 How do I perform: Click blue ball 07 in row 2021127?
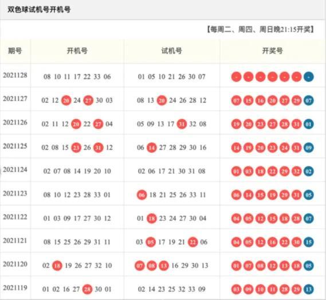(x=309, y=100)
